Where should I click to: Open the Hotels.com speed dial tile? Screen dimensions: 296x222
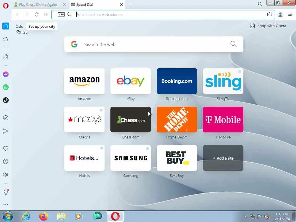tap(84, 158)
